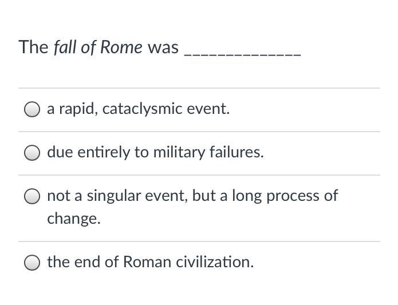Click the word 'cataclysmic' in the first option

coord(142,109)
